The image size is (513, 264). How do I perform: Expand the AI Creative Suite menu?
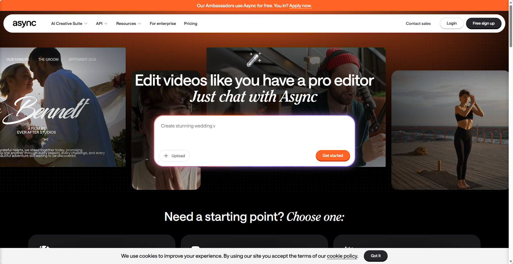coord(69,23)
